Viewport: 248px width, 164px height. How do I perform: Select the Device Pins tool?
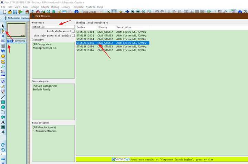[x=3, y=67]
